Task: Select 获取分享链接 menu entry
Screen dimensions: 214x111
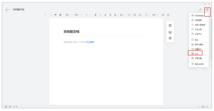Action: point(199,25)
